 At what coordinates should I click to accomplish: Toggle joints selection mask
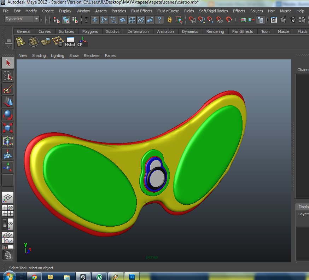104,20
